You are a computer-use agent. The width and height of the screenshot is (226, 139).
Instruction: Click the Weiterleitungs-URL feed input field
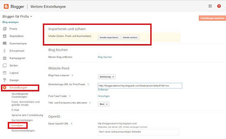point(140,86)
